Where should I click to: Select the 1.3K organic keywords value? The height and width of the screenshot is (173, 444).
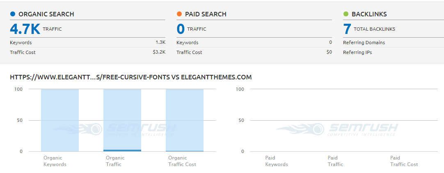tap(160, 43)
